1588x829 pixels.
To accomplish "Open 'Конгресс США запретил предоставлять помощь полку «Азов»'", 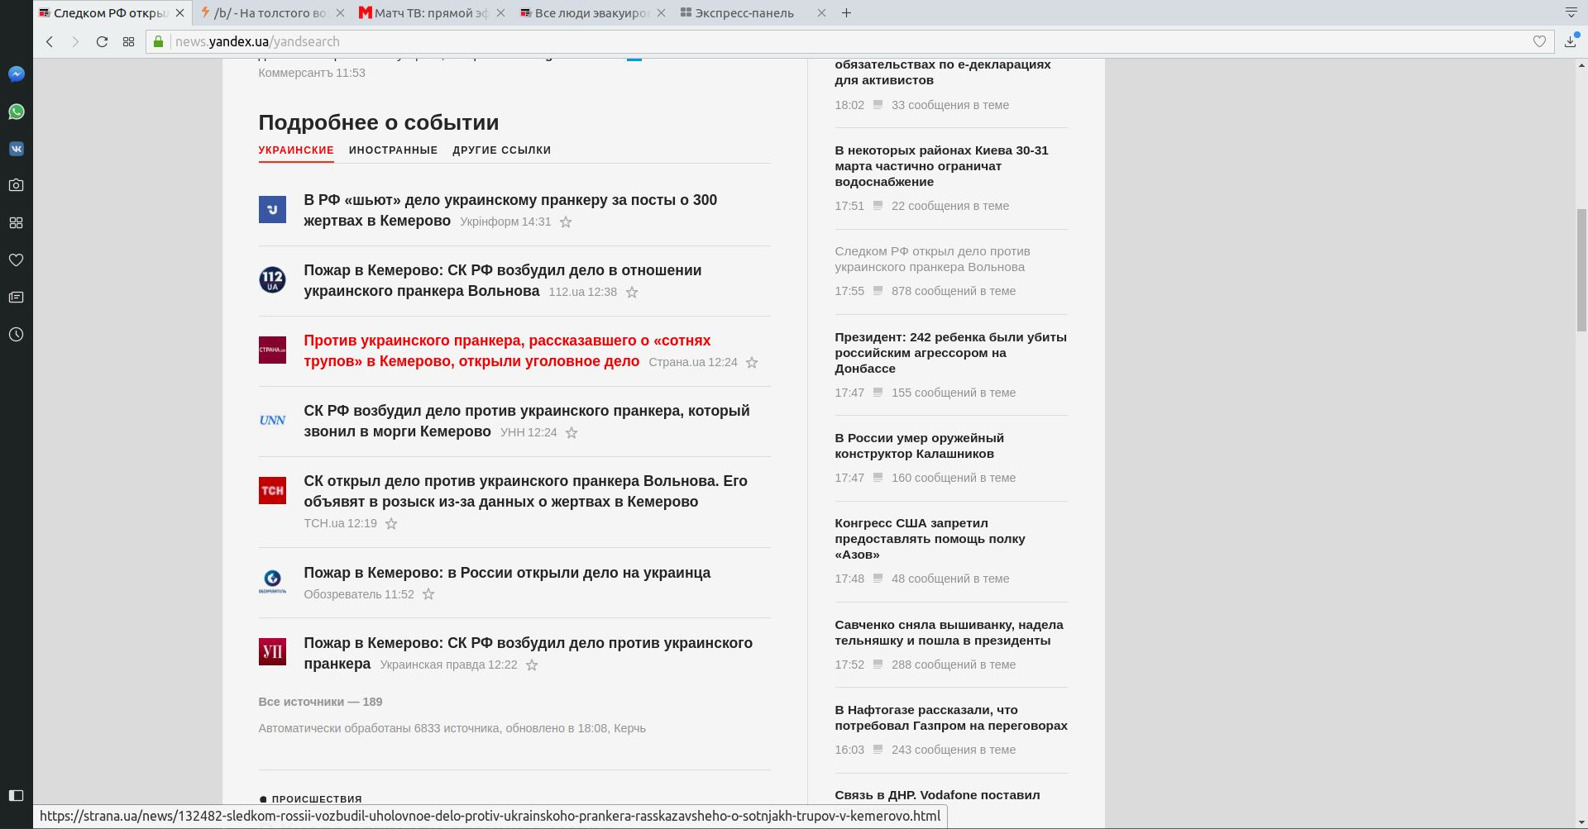I will 930,539.
